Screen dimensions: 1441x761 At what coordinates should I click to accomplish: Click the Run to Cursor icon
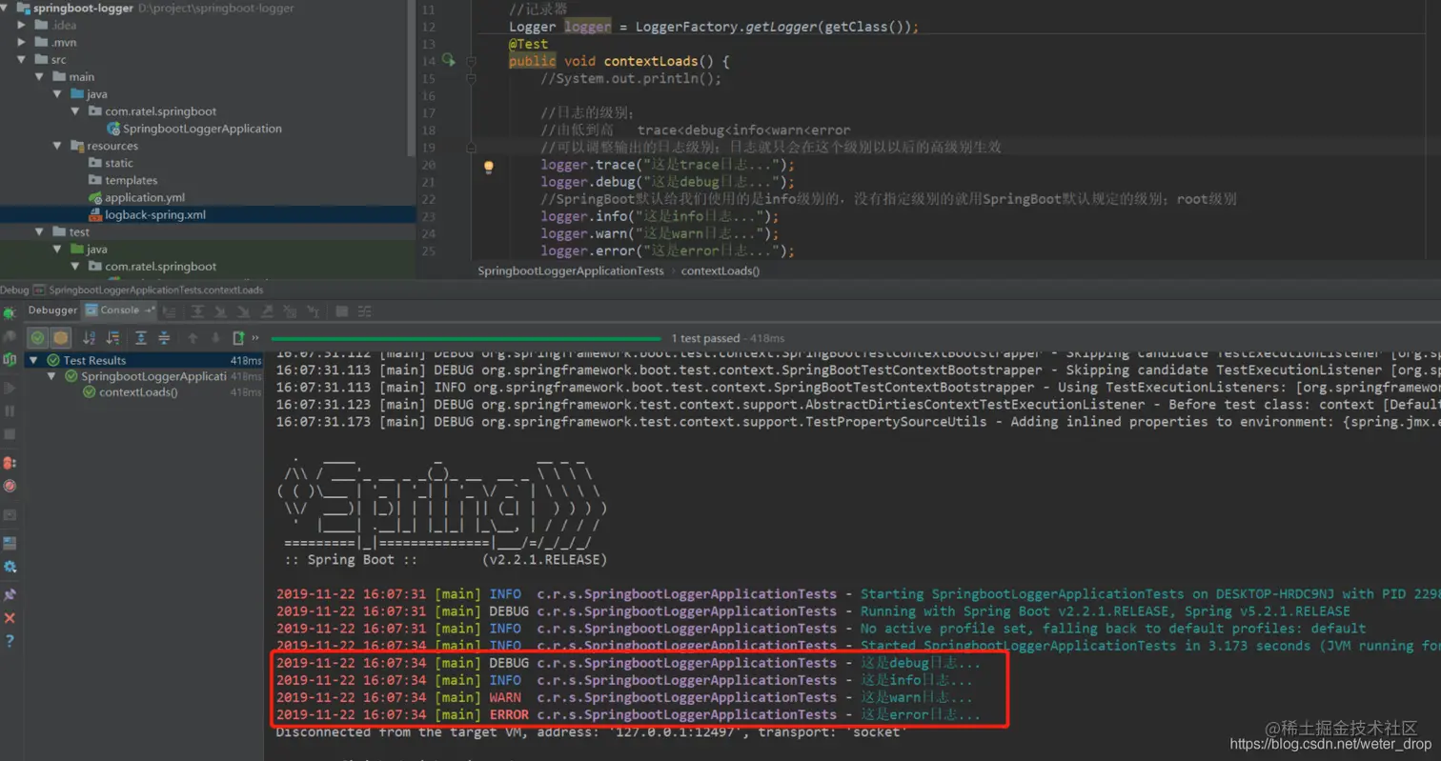313,310
